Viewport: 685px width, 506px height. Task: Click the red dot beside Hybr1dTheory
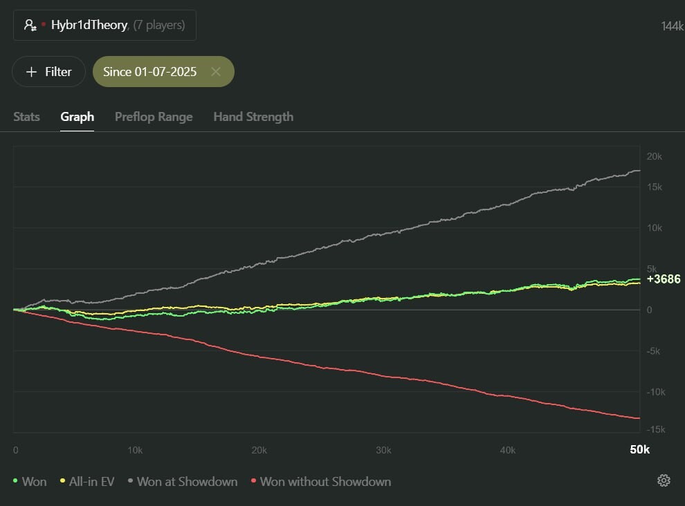click(44, 25)
